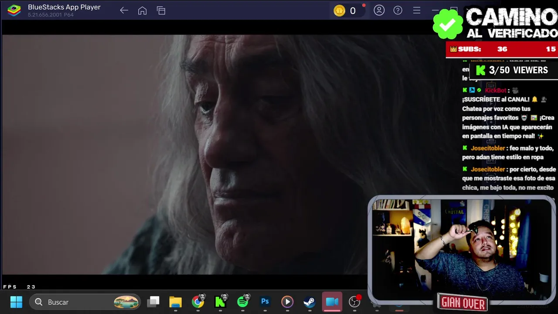Open Spotify from the taskbar
This screenshot has height=314, width=558.
coord(243,301)
